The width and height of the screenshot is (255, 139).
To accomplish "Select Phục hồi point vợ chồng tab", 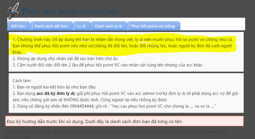I will click(x=154, y=26).
